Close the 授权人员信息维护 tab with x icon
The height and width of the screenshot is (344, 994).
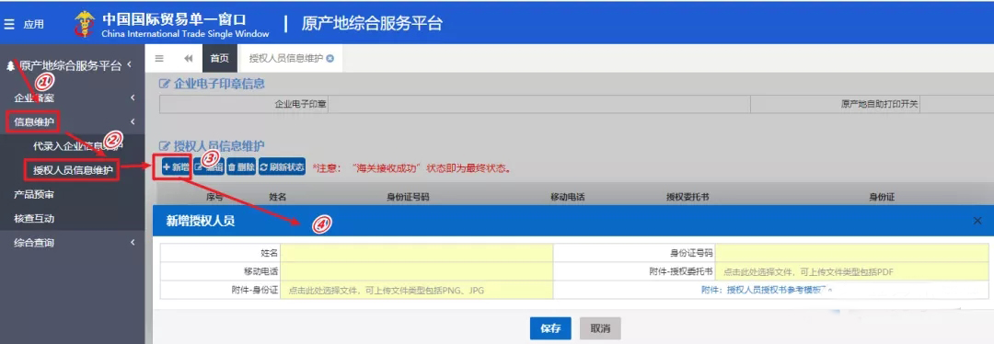click(x=330, y=58)
